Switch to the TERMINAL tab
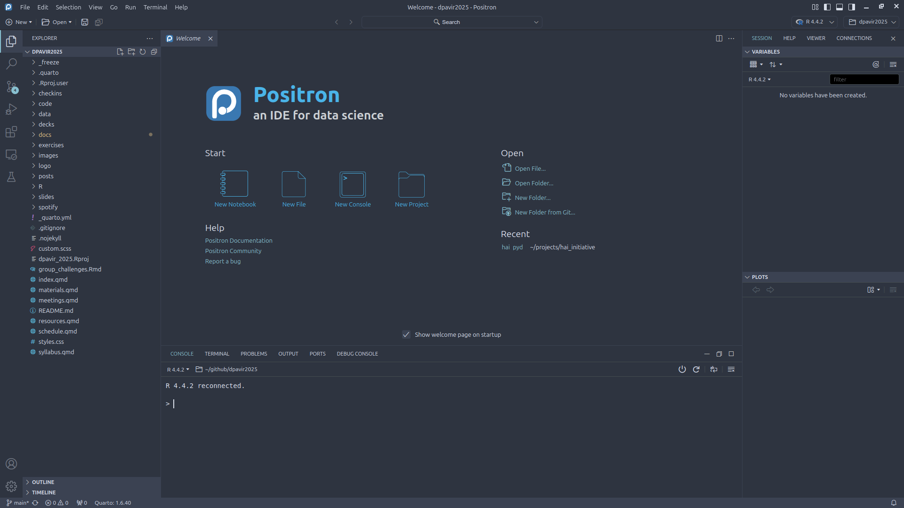 tap(217, 354)
